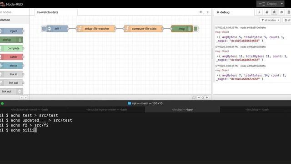Click the 8:08:31 PM message node link
This screenshot has height=164, width=291.
(253, 46)
